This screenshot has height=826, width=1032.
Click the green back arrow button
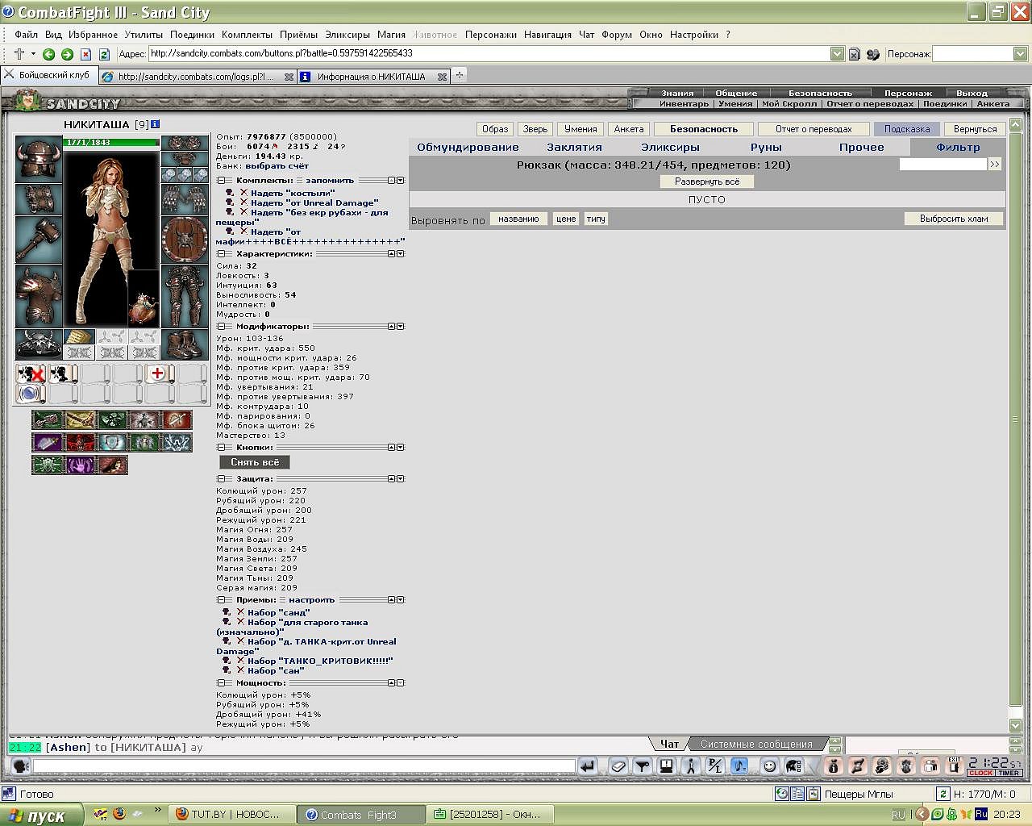(x=48, y=54)
